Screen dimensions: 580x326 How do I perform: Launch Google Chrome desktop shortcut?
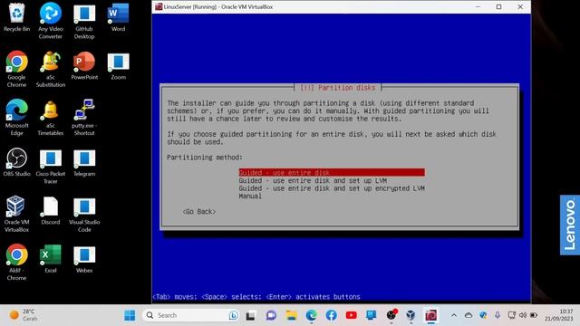pyautogui.click(x=16, y=69)
